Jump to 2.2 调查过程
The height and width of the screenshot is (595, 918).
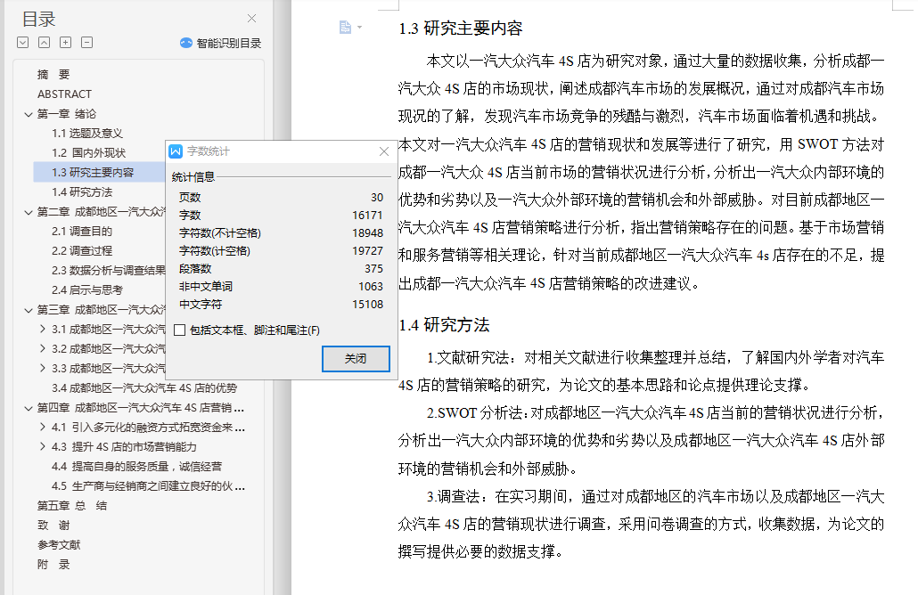pyautogui.click(x=82, y=250)
